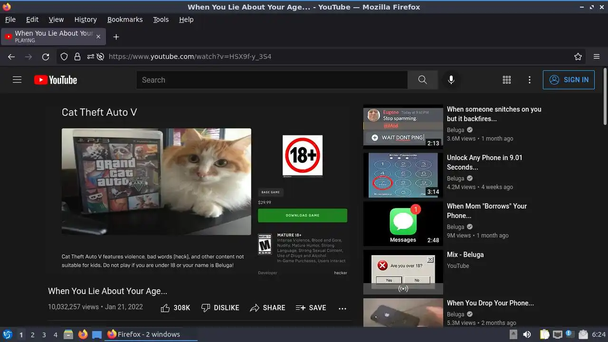608x342 pixels.
Task: Open the Edit menu
Action: point(32,19)
